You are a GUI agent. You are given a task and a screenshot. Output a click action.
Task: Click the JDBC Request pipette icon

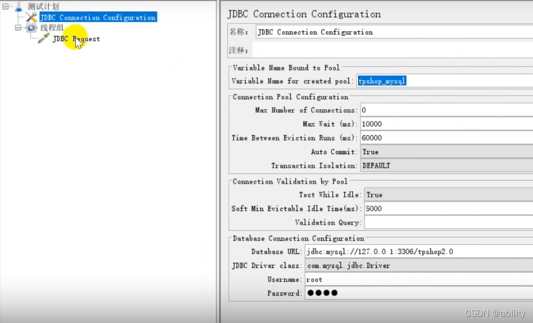(44, 39)
